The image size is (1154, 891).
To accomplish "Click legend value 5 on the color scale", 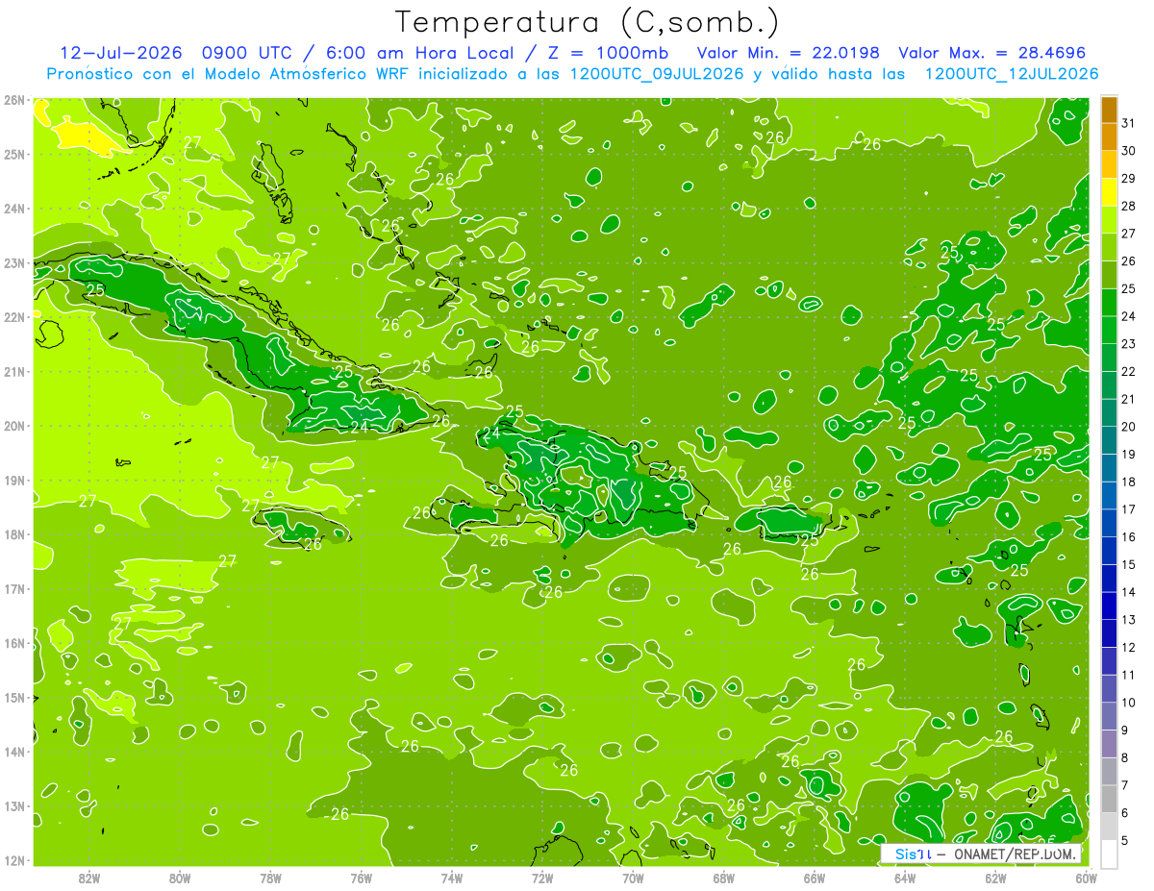I will coord(1125,840).
